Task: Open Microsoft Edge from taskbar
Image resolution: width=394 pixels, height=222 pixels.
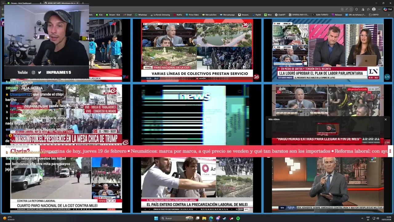Action: tap(211, 218)
